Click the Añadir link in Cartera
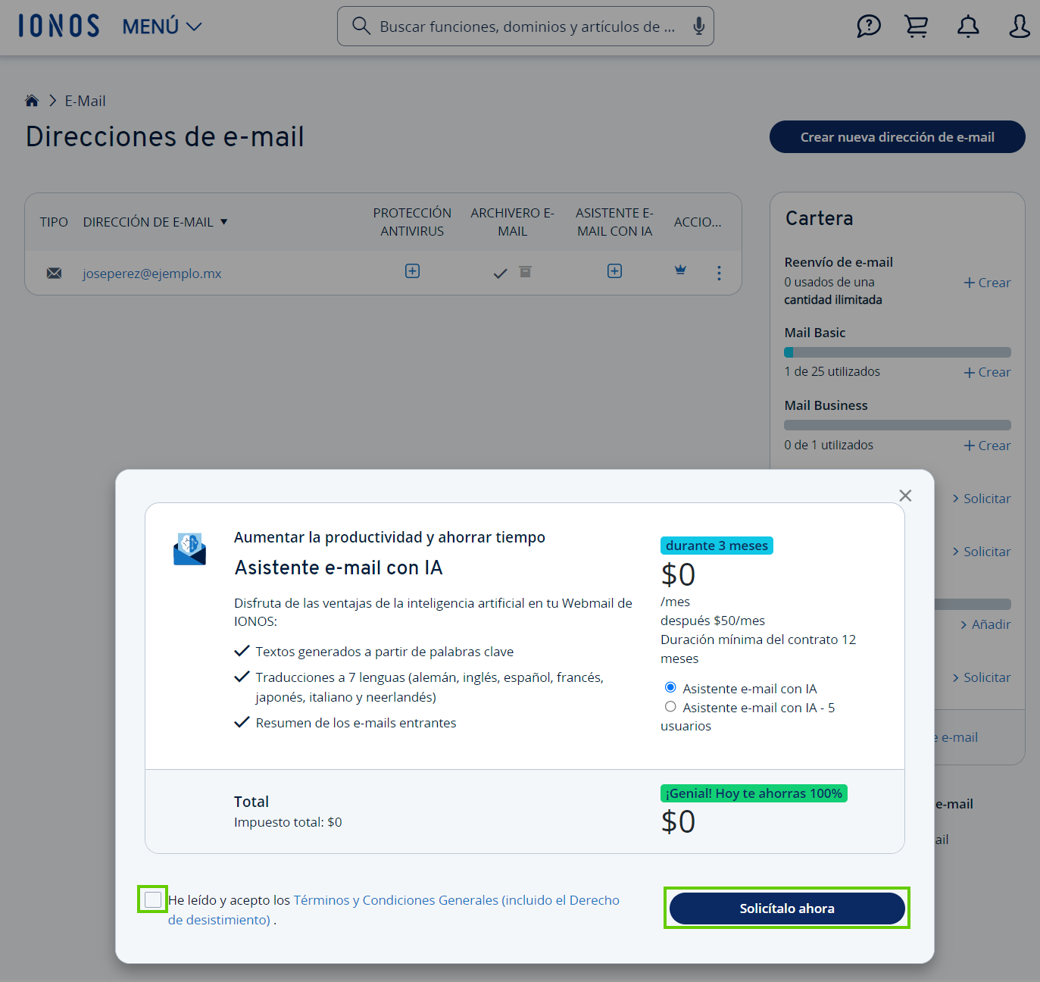This screenshot has width=1040, height=982. coord(985,624)
